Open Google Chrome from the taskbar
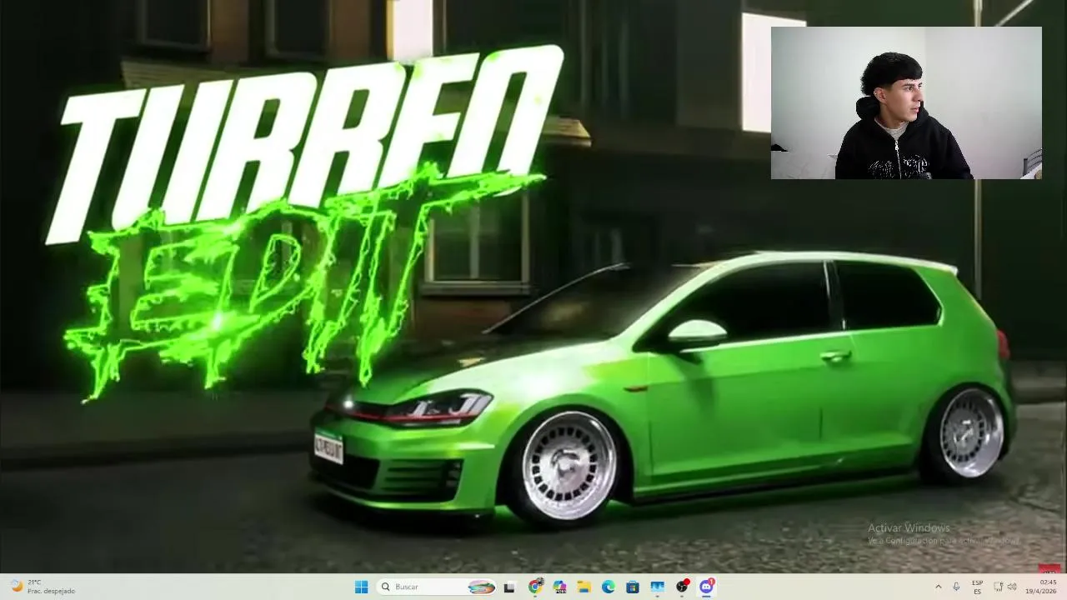 [535, 587]
